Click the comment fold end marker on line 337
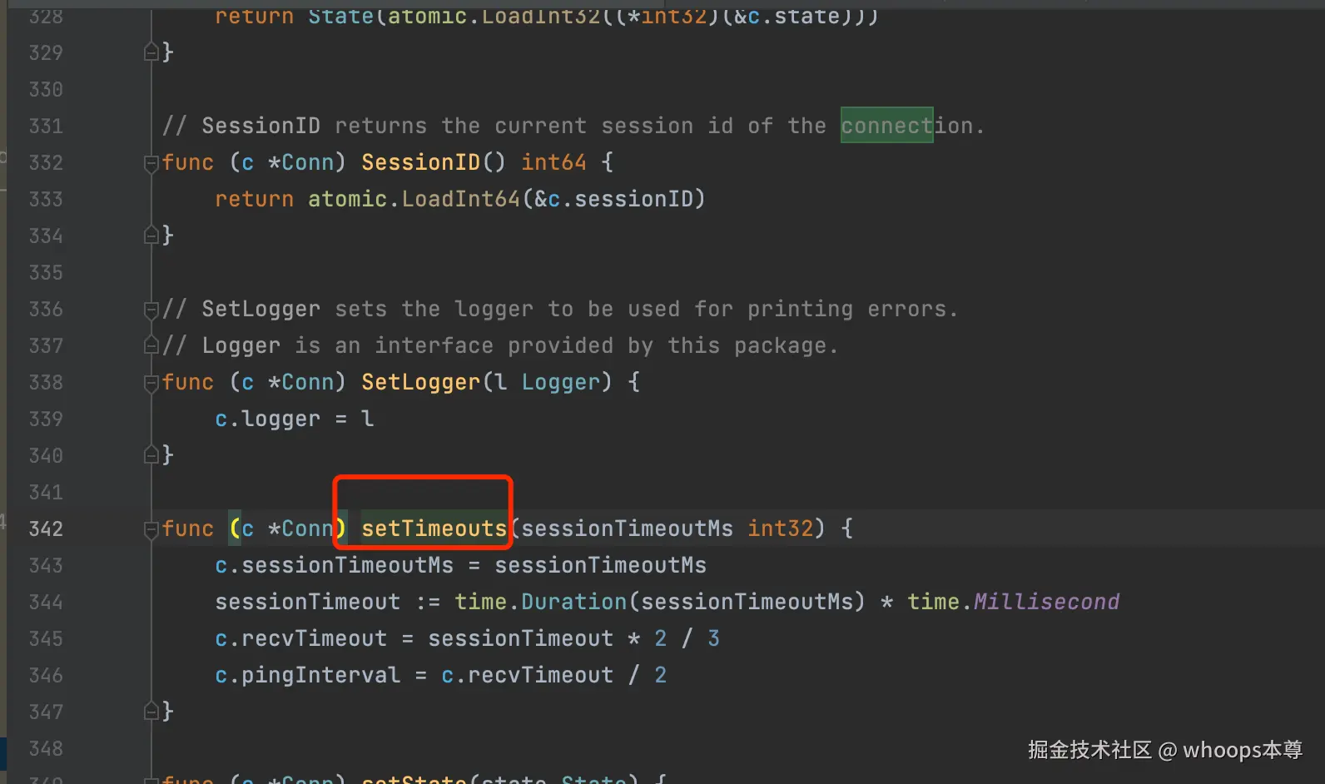Image resolution: width=1325 pixels, height=784 pixels. pyautogui.click(x=151, y=346)
